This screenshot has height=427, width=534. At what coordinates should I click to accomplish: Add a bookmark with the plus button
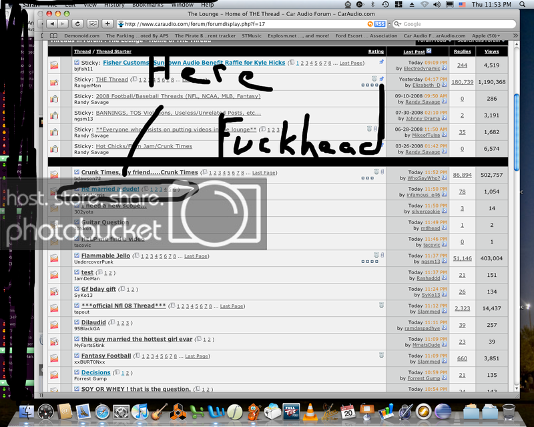coord(107,24)
